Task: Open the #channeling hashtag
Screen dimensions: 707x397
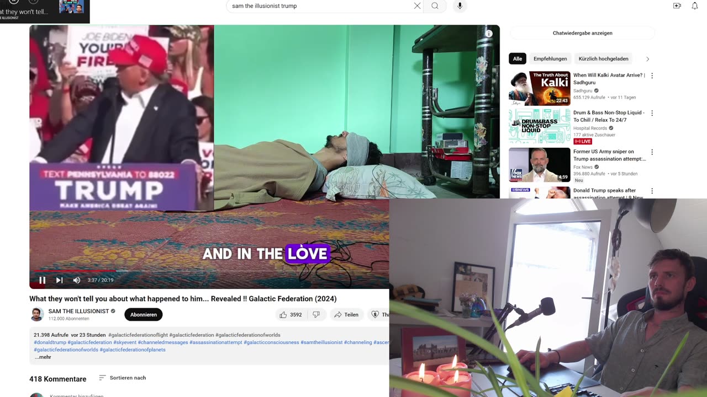Action: click(358, 342)
